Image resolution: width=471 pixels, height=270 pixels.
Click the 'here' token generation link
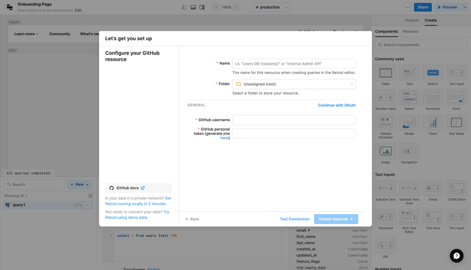click(x=224, y=138)
